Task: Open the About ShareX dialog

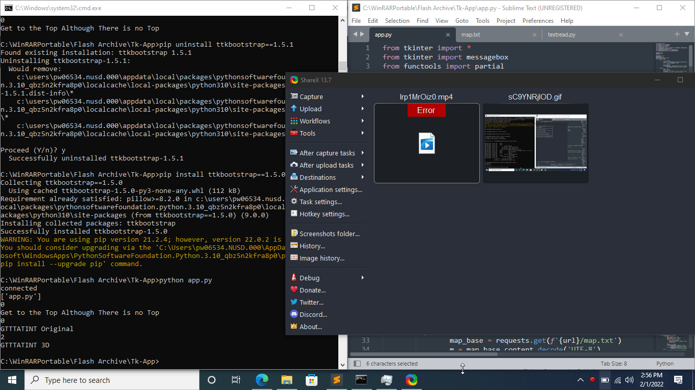Action: point(307,327)
